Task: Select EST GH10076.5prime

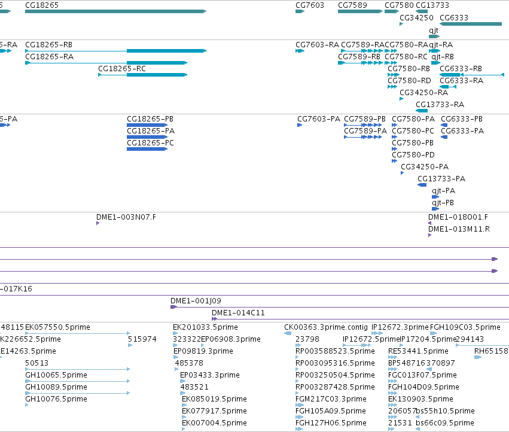Action: click(56, 399)
